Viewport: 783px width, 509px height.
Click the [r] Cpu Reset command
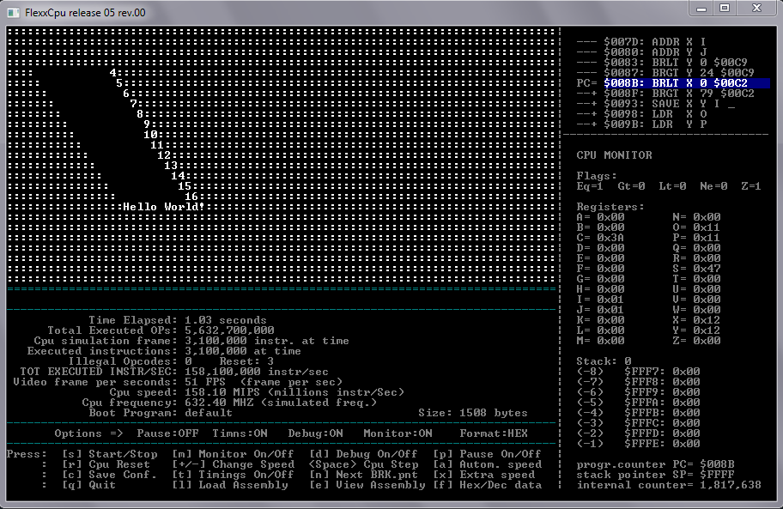point(106,464)
